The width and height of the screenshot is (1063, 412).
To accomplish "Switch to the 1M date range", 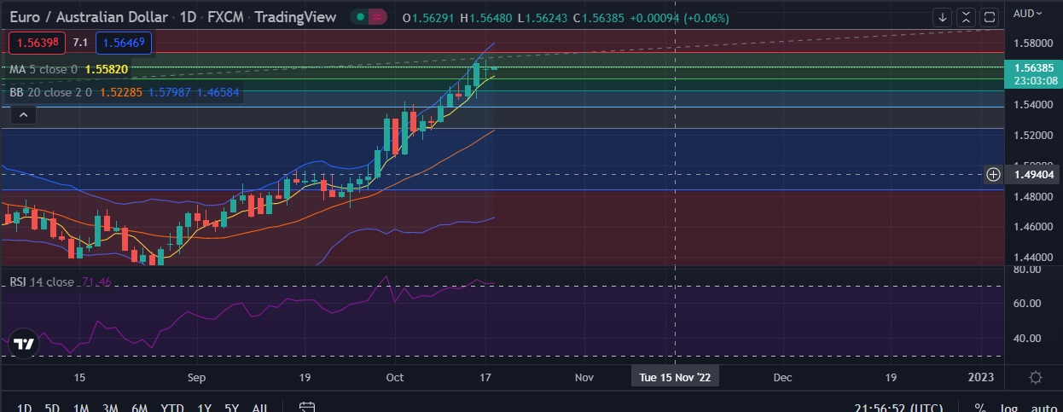I will click(x=81, y=408).
